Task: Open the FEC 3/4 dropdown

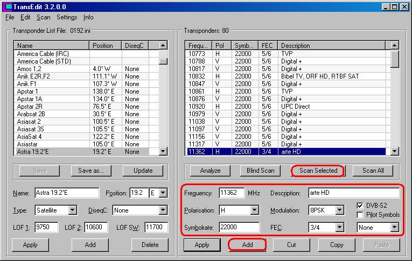Action: click(x=339, y=228)
